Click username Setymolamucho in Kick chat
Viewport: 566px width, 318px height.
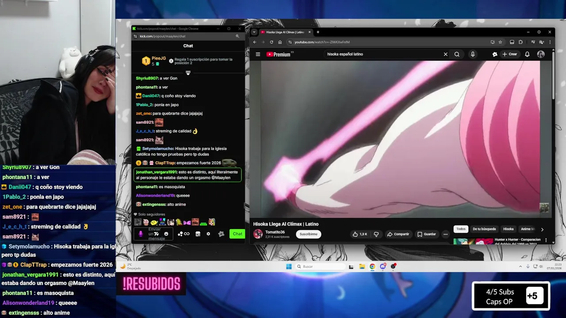[158, 149]
